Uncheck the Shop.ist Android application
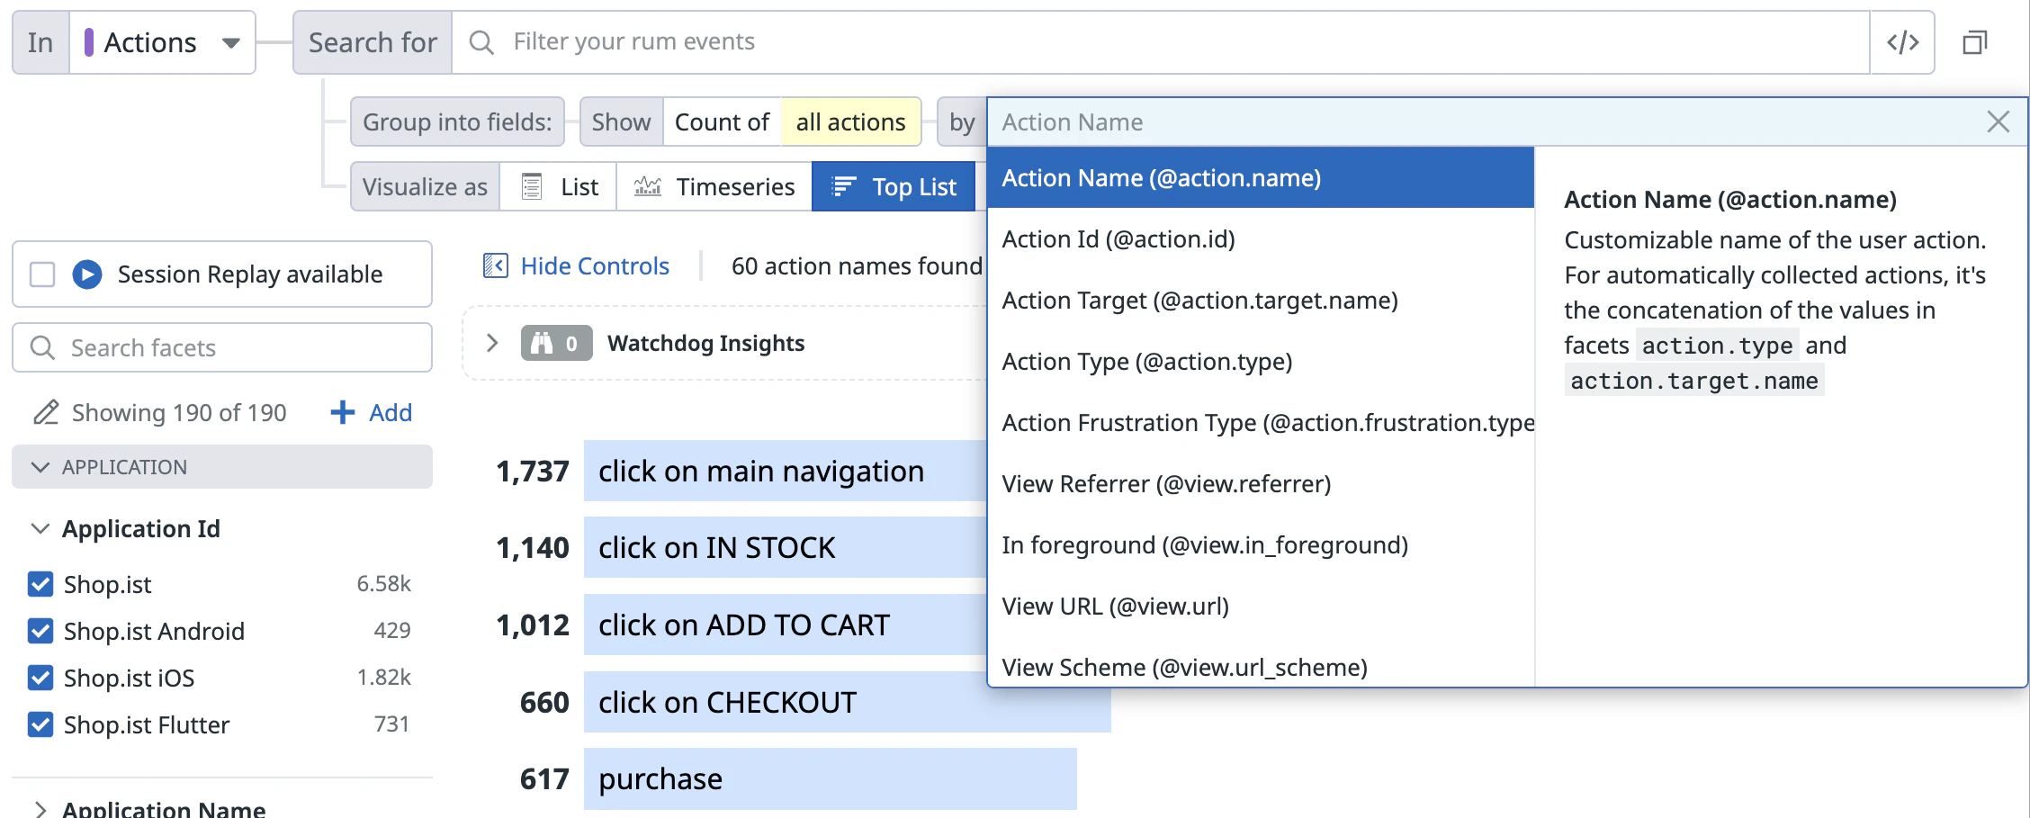The image size is (2030, 818). pos(40,631)
